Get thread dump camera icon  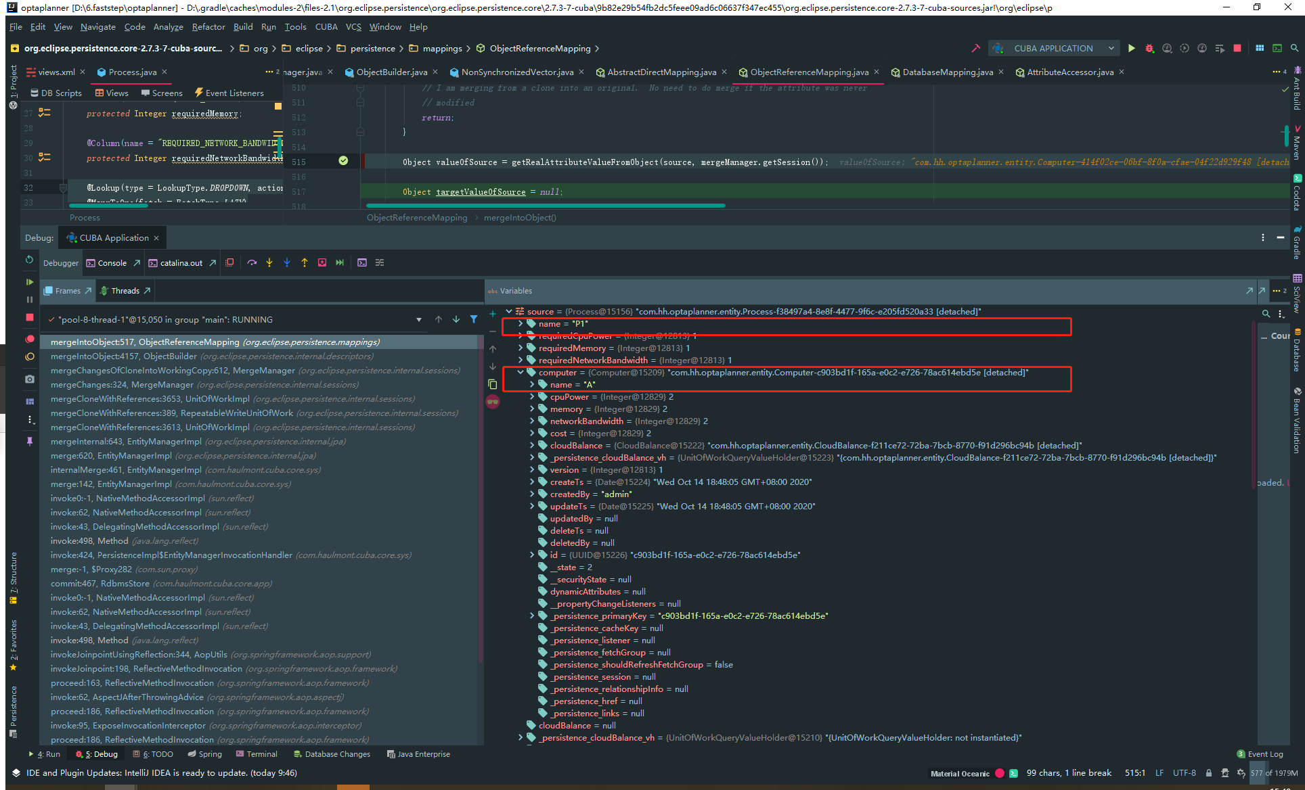pyautogui.click(x=29, y=379)
